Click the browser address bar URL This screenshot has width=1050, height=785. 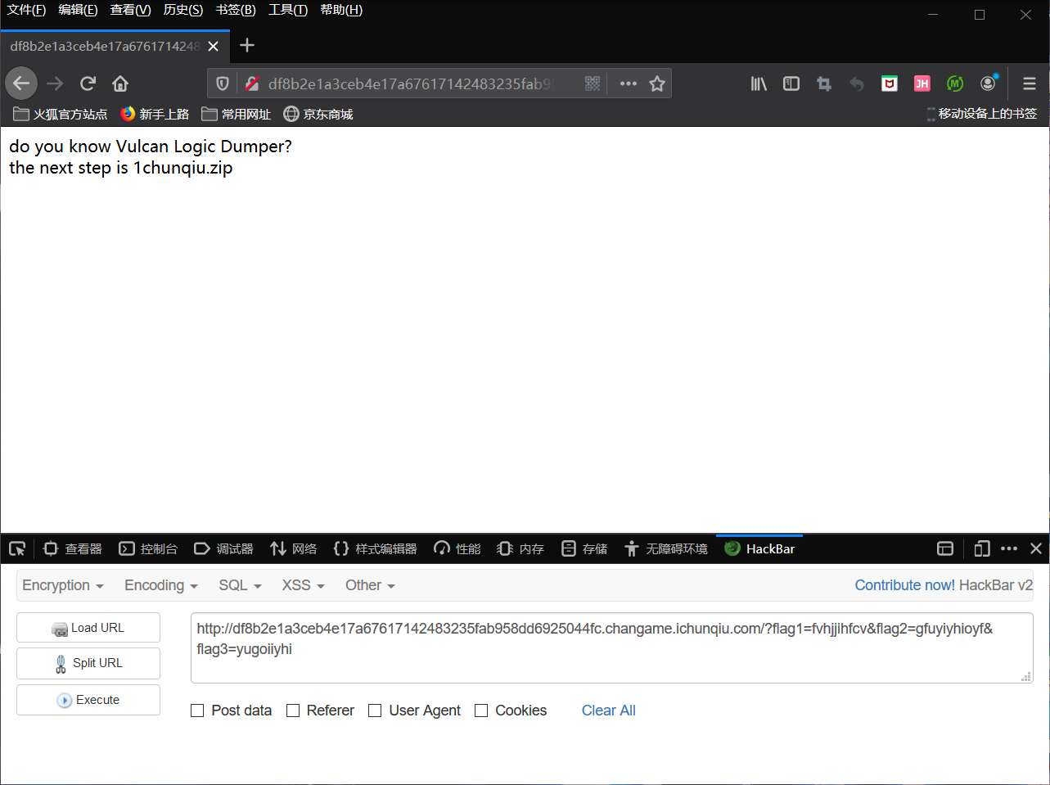411,83
